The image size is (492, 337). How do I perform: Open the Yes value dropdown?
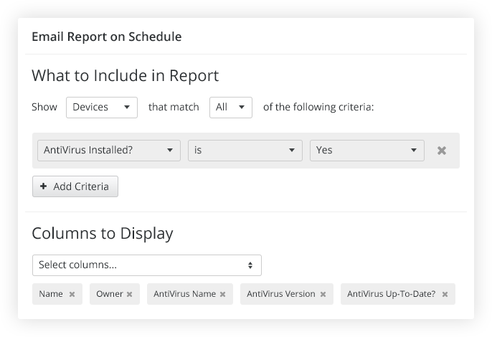[366, 151]
